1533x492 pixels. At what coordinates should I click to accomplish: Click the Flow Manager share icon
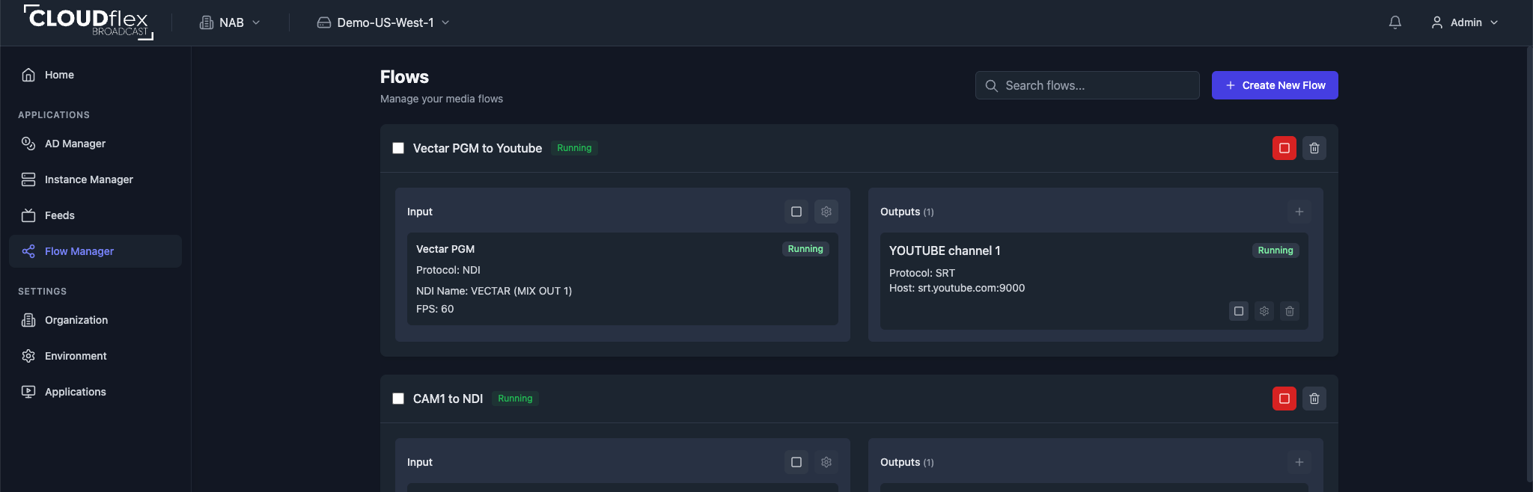coord(28,251)
